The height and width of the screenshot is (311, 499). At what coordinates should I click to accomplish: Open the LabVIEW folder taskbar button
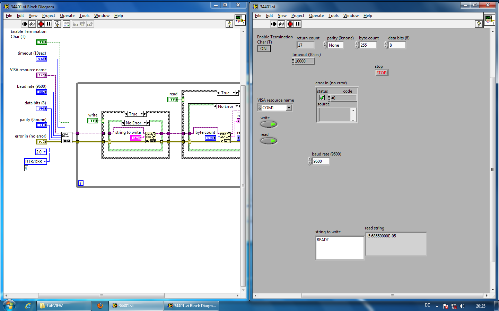point(64,306)
